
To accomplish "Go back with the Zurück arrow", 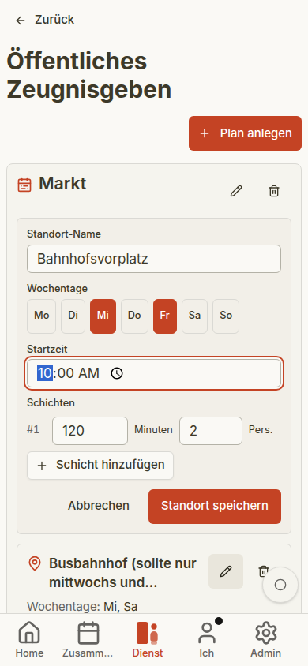I will (20, 20).
